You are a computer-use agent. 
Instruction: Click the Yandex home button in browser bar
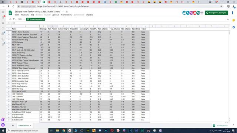(x=9, y=7)
